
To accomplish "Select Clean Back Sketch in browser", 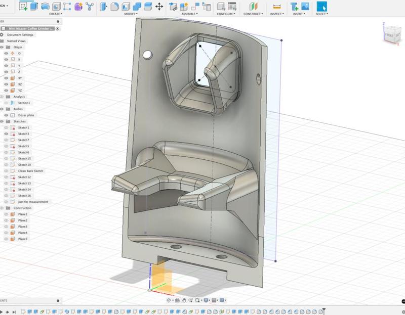I will (x=31, y=171).
